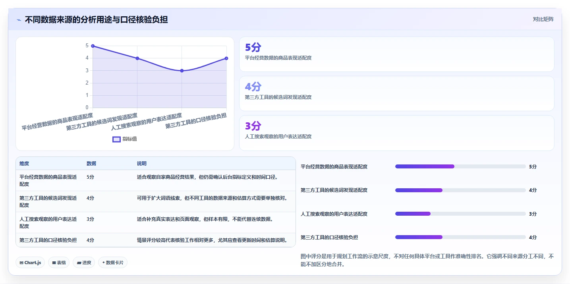This screenshot has height=284, width=570.
Task: Click the 5分 data card
Action: tap(396, 54)
